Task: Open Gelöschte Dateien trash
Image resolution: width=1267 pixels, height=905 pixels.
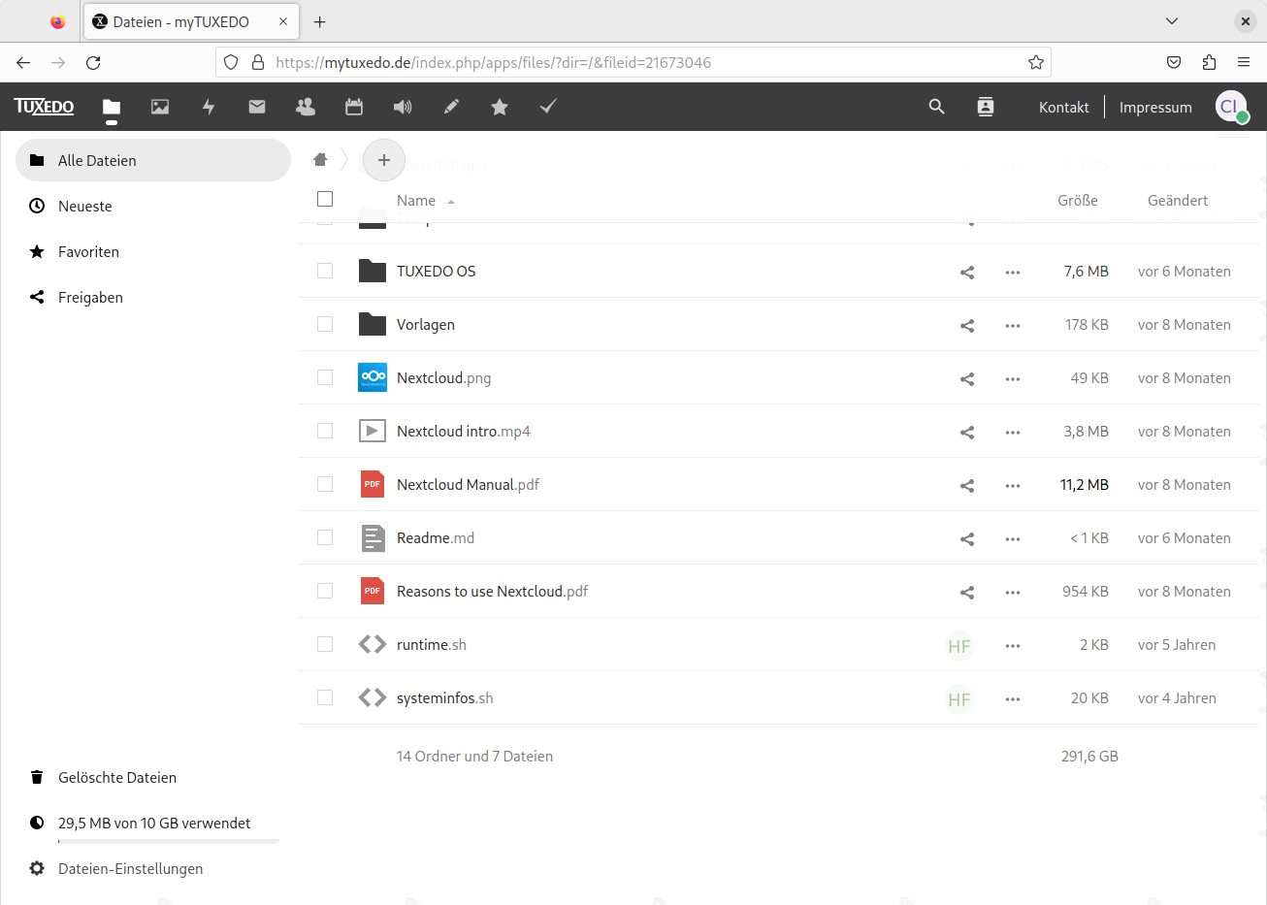Action: pos(153,777)
